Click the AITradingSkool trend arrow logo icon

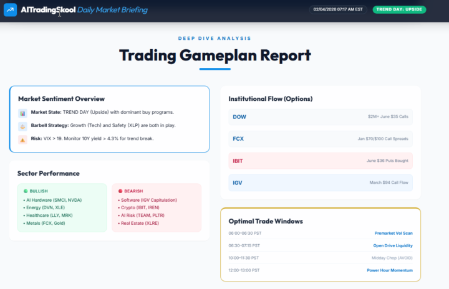pos(10,10)
